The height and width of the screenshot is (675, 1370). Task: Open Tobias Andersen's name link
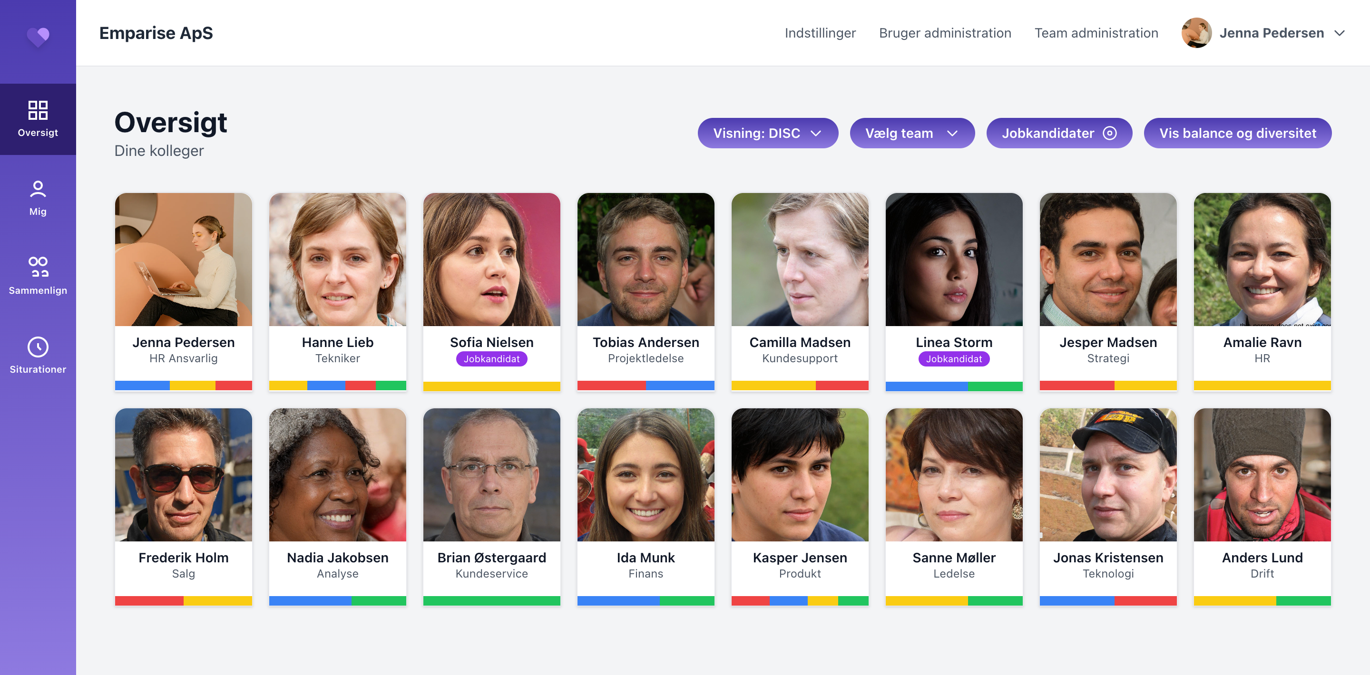(646, 342)
